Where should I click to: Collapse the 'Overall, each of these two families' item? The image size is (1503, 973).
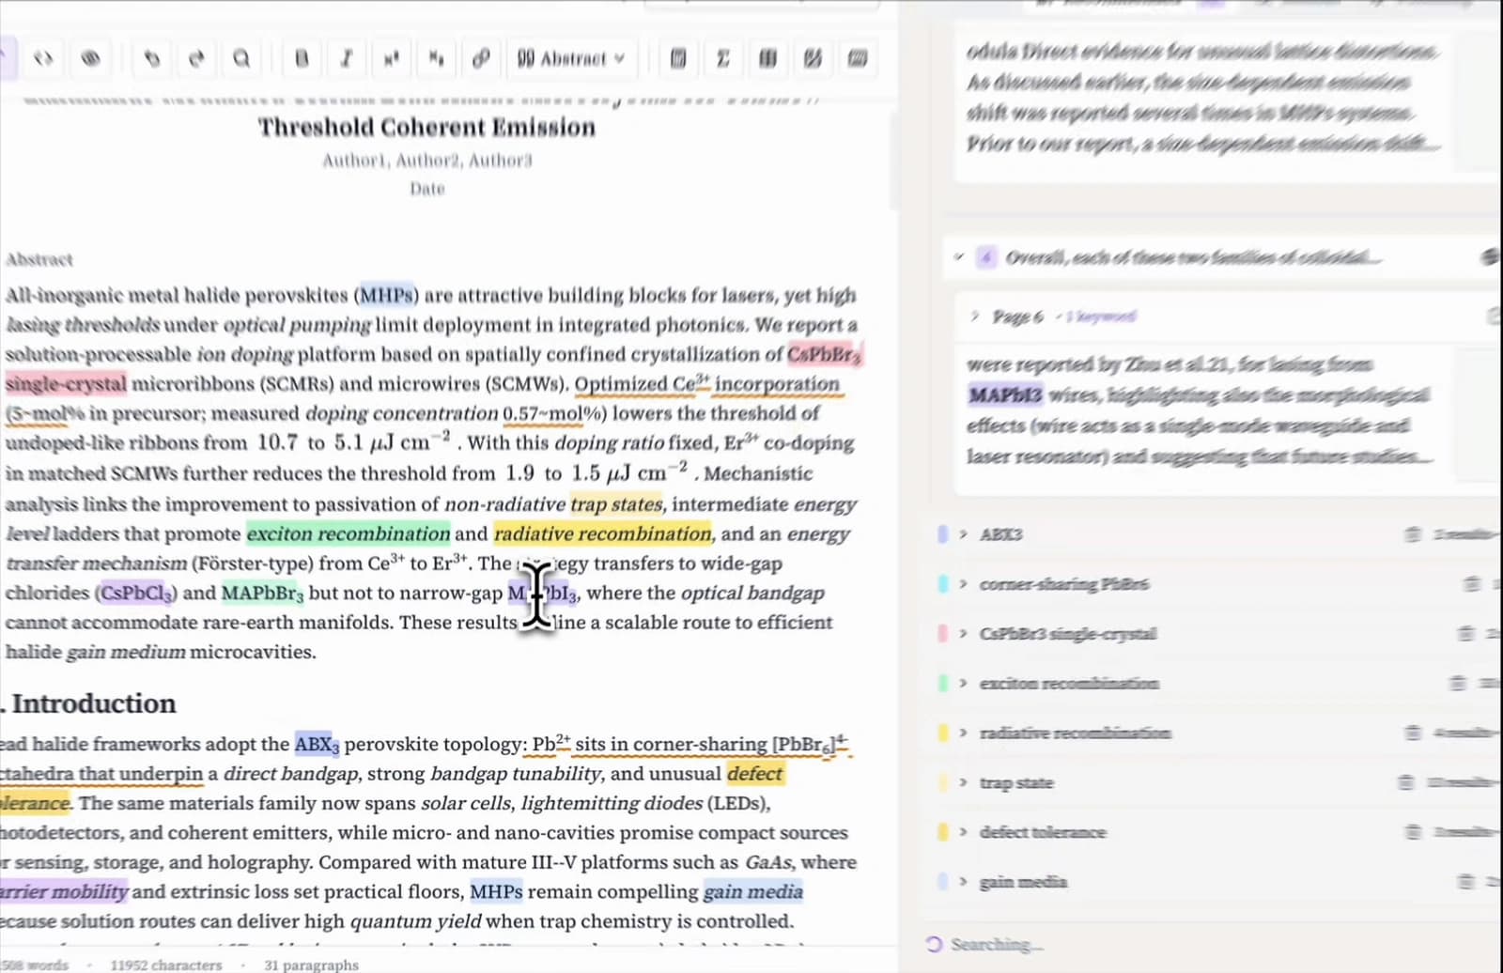[958, 256]
